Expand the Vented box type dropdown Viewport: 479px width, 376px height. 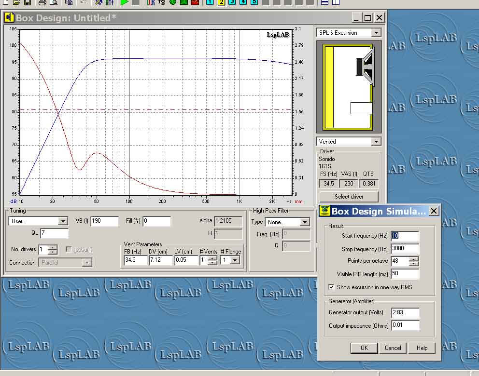[376, 142]
